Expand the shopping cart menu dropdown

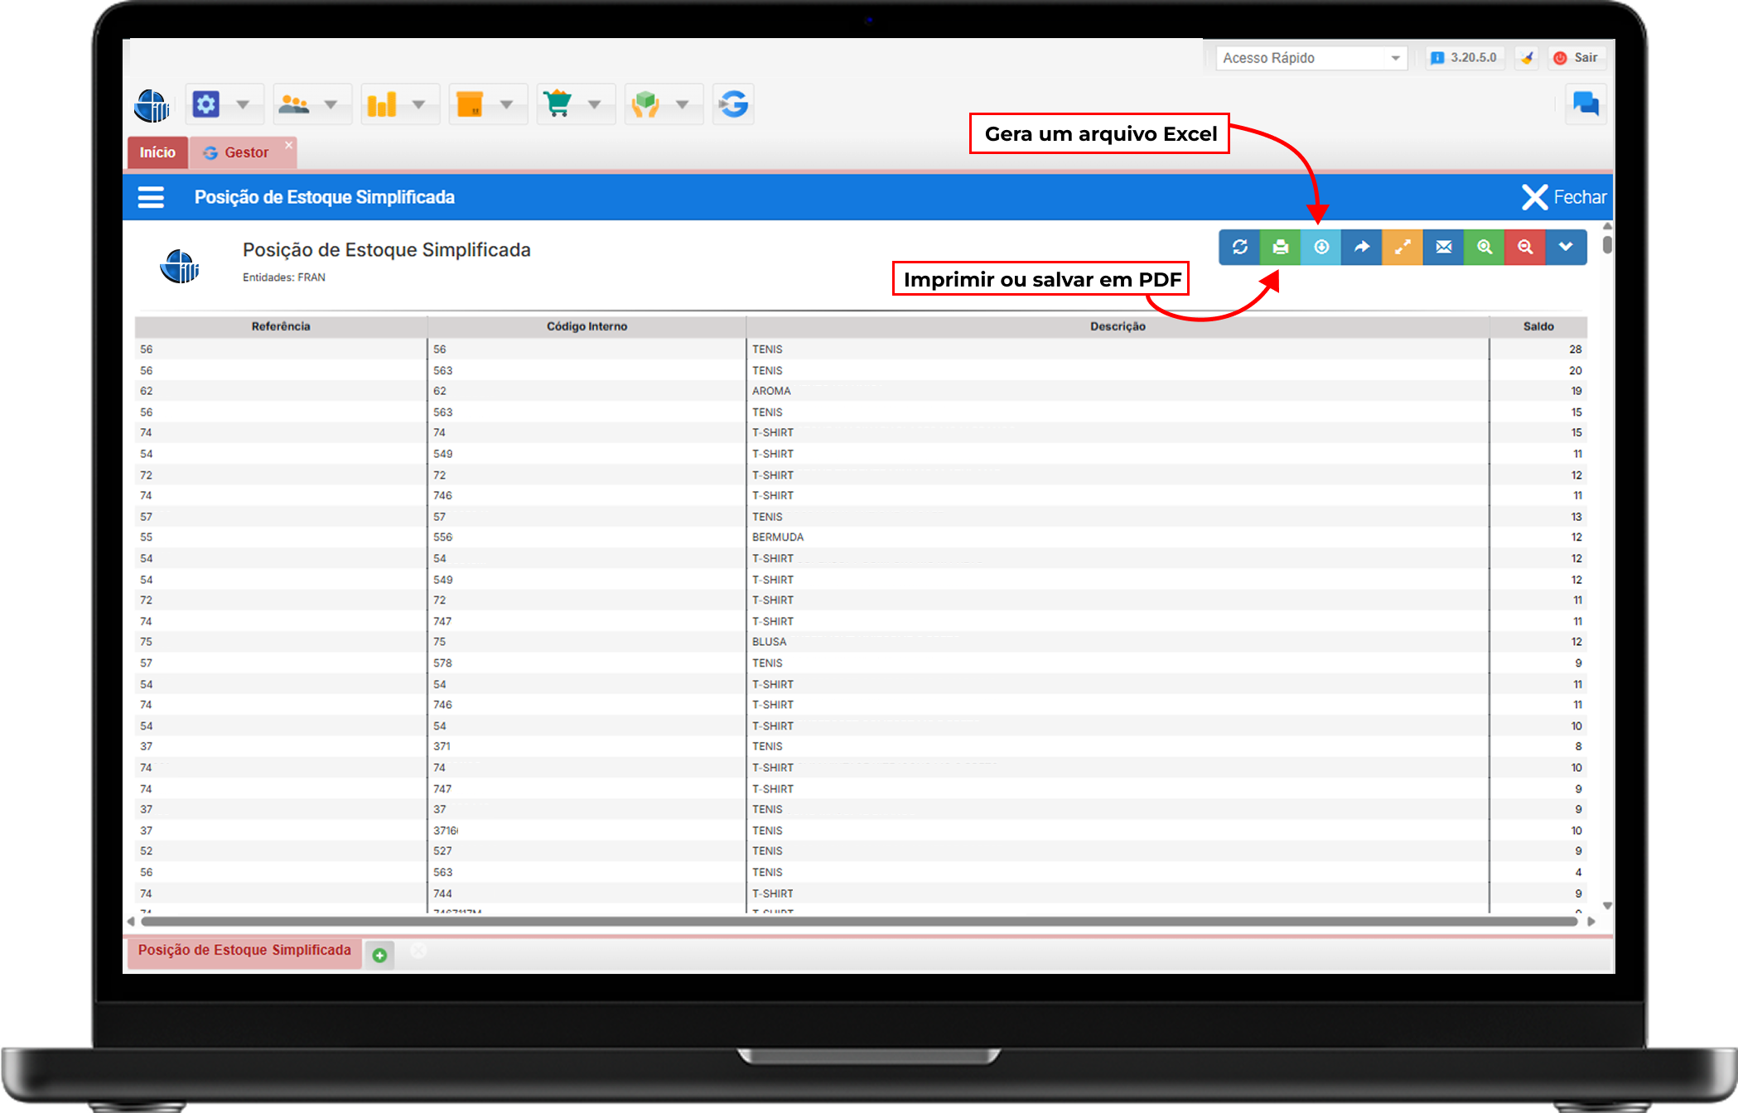(x=594, y=104)
